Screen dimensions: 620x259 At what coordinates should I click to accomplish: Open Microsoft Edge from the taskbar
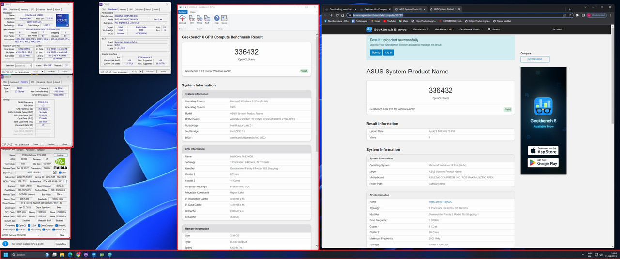(x=70, y=255)
